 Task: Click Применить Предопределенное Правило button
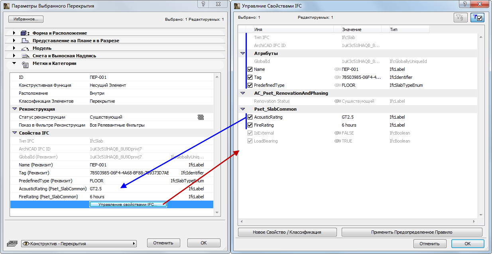pos(412,232)
